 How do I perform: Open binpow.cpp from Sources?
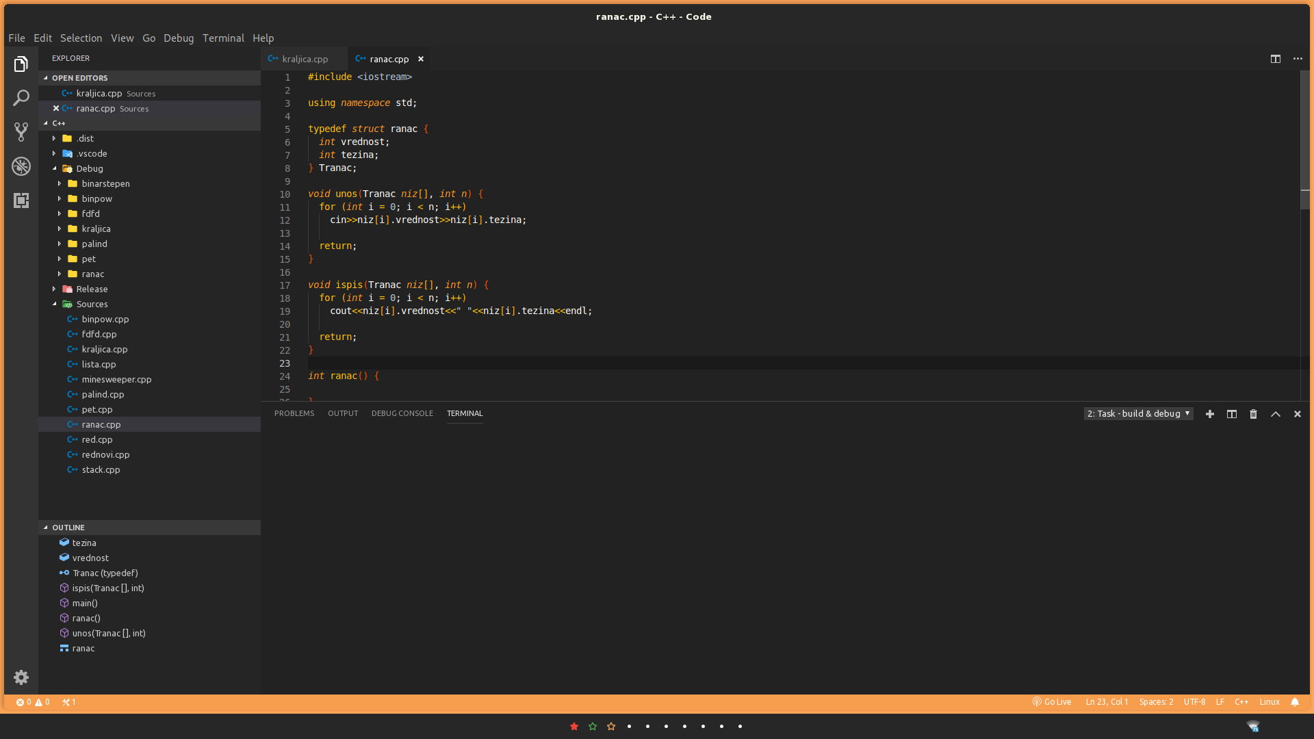click(149, 319)
